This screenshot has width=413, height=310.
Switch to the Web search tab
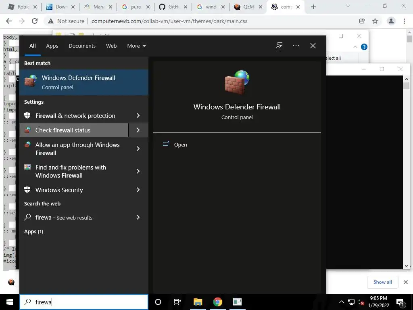point(111,46)
